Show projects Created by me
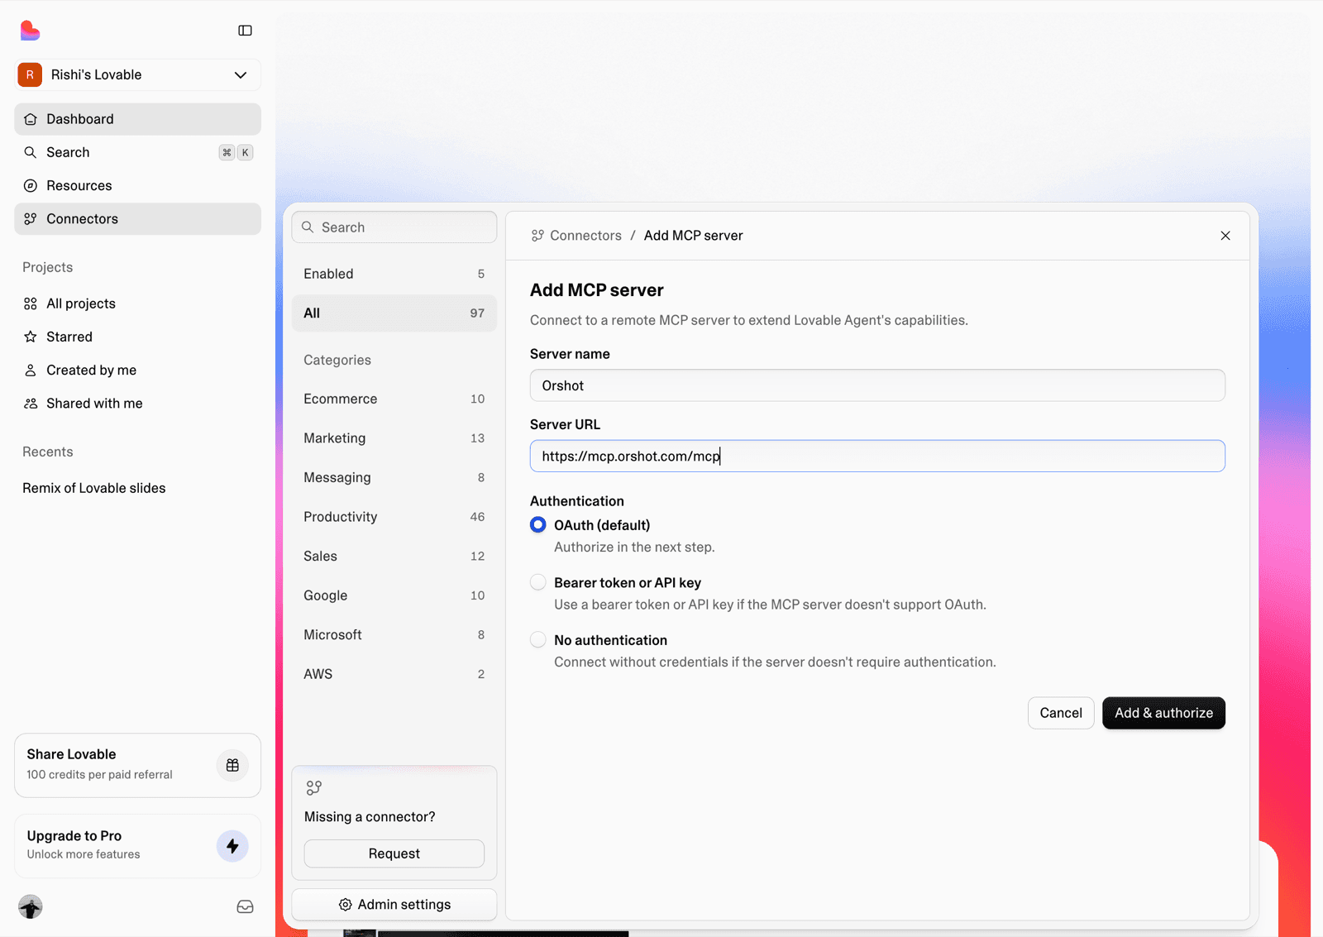The image size is (1323, 937). point(137,370)
